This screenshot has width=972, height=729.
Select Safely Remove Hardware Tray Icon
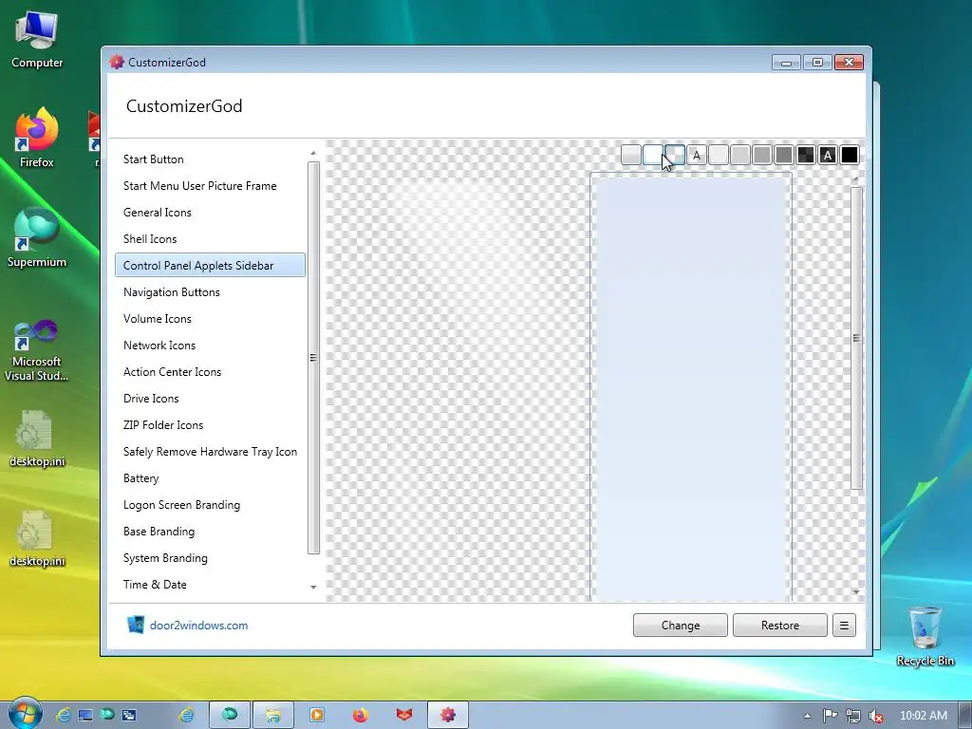210,452
